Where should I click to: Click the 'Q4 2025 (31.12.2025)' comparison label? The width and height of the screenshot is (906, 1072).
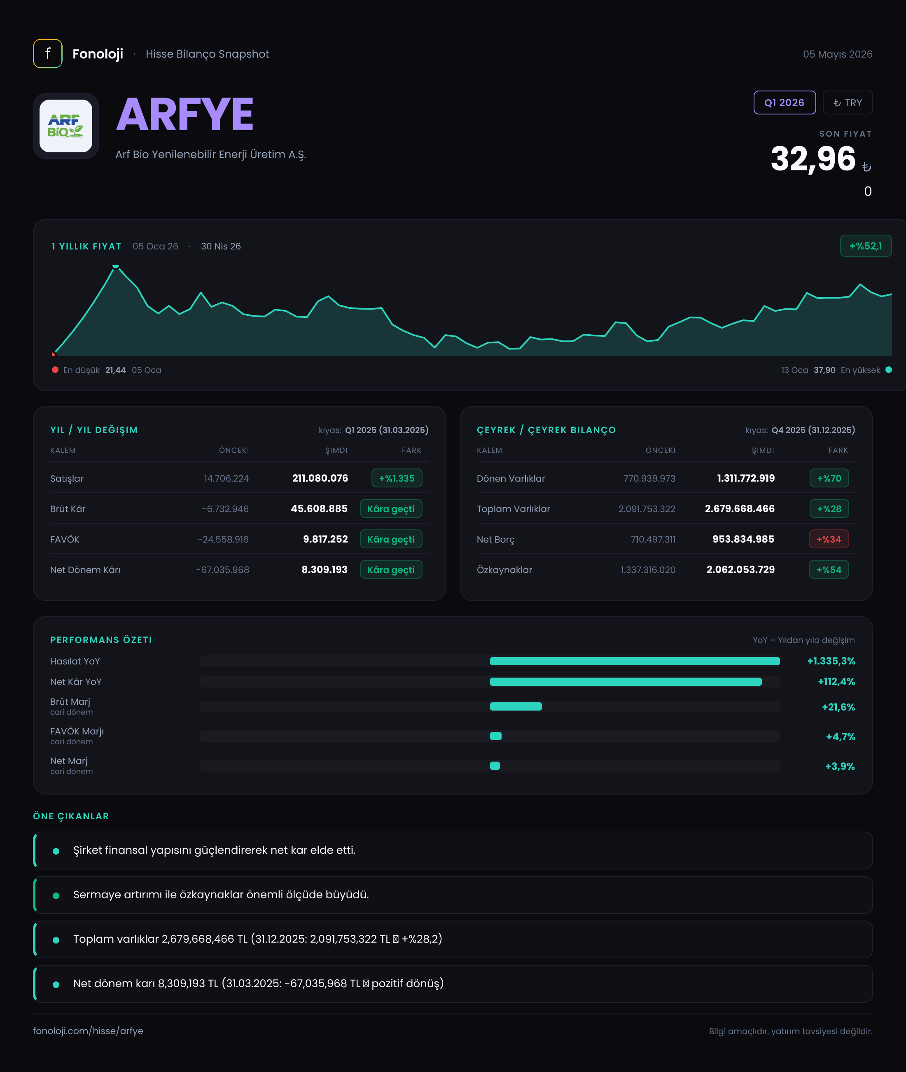[x=813, y=430]
